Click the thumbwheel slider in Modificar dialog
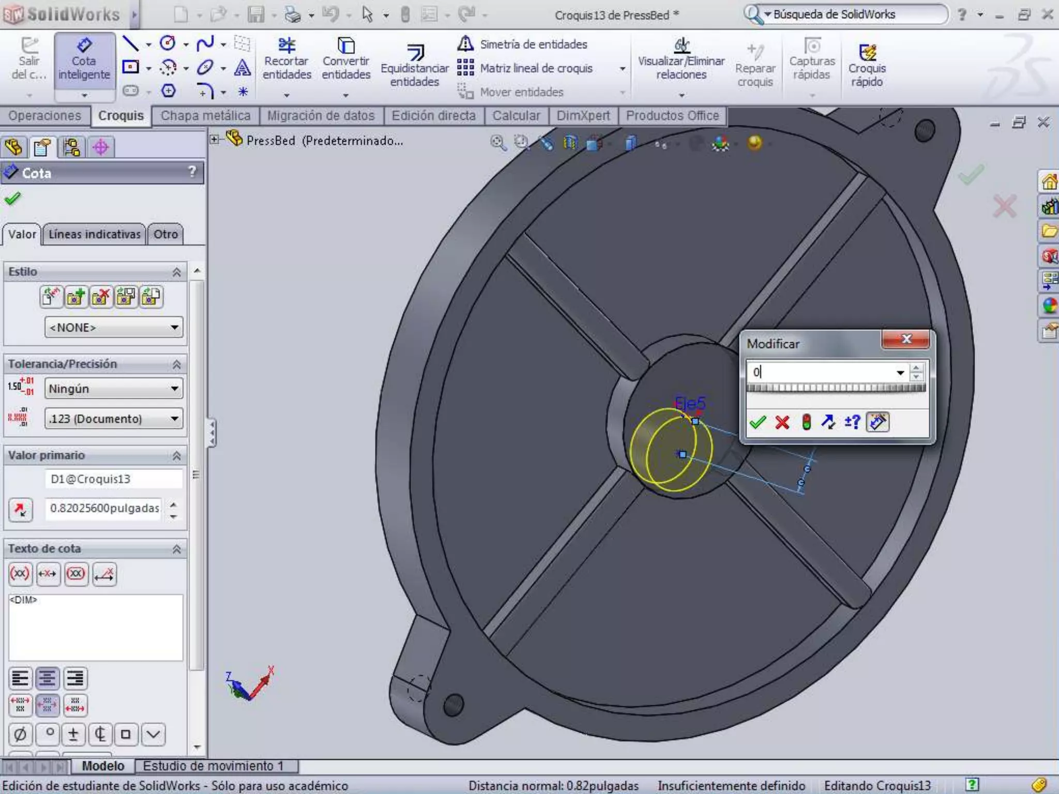Screen dimensions: 1059x794 (836, 388)
